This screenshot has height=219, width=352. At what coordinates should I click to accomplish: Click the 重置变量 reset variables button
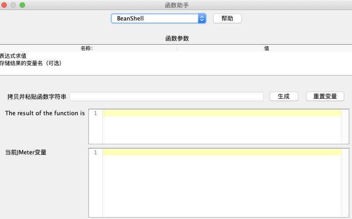pos(325,97)
